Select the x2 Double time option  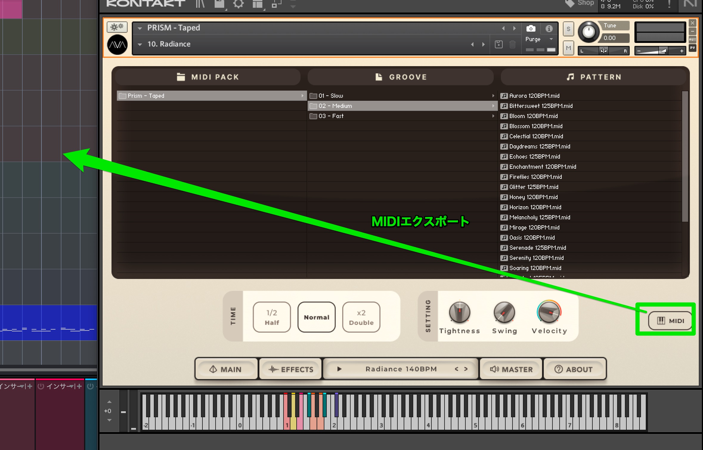pyautogui.click(x=361, y=317)
